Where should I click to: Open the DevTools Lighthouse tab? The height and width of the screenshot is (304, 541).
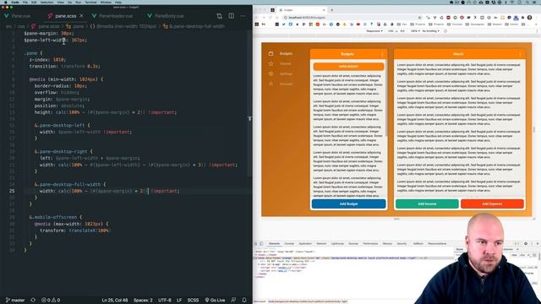[x=337, y=244]
